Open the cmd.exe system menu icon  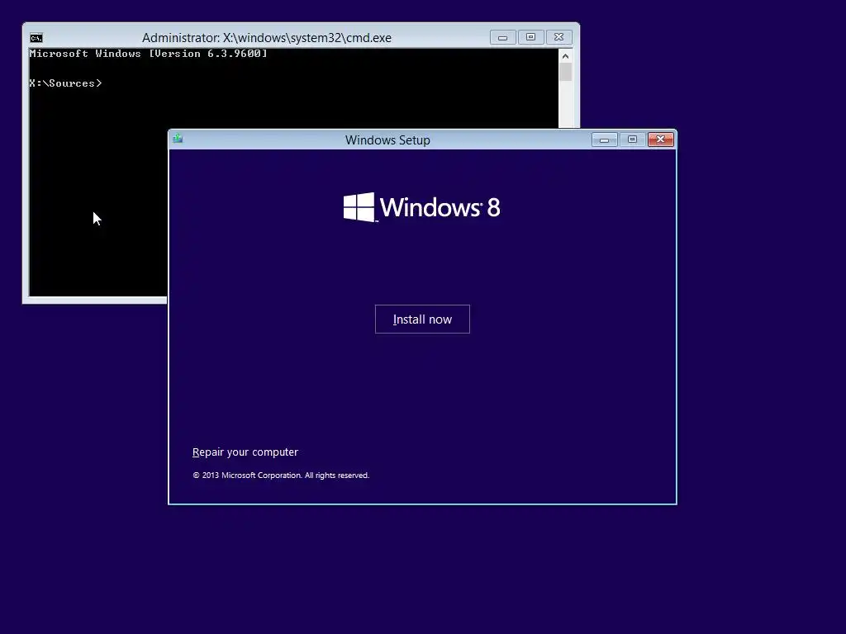[36, 38]
